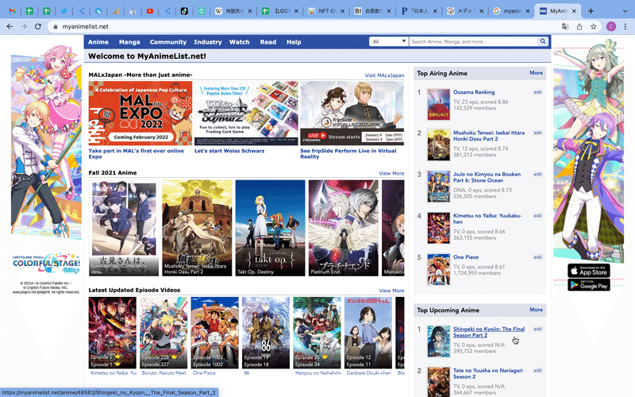The image size is (635, 397).
Task: Open the Read menu
Action: [268, 42]
